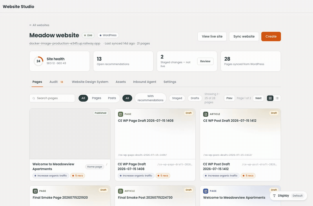Screen dimensions: 313x206
Task: Open the Website Design System tab
Action: click(x=90, y=82)
